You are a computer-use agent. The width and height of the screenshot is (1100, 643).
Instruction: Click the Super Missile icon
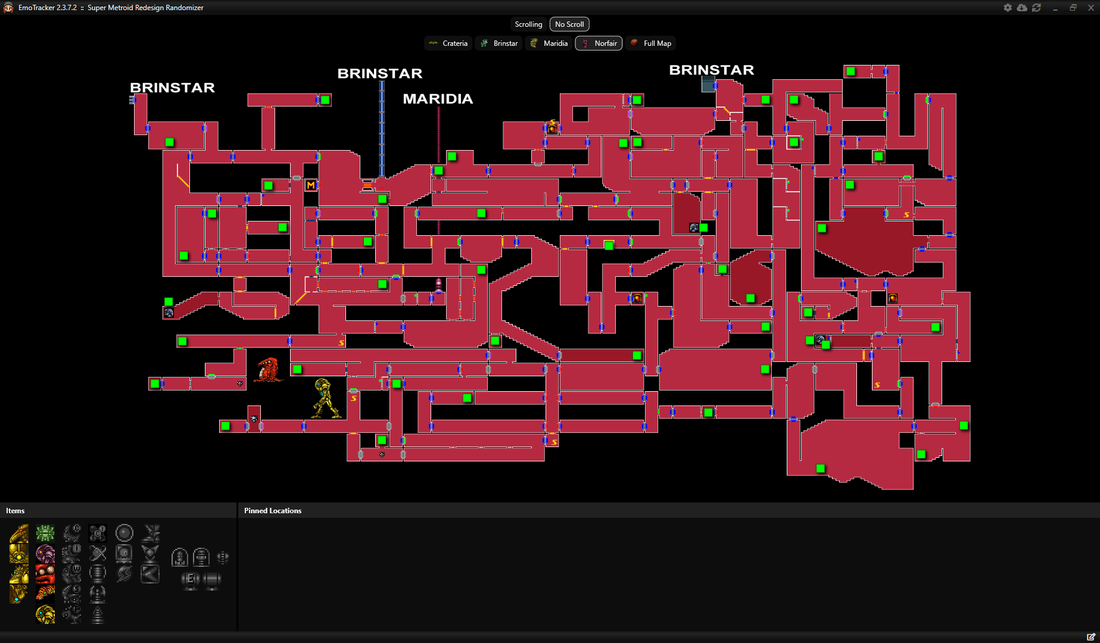click(201, 557)
